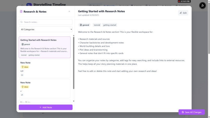This screenshot has height=118, width=210.
Task: Edit the current note
Action: (x=183, y=13)
